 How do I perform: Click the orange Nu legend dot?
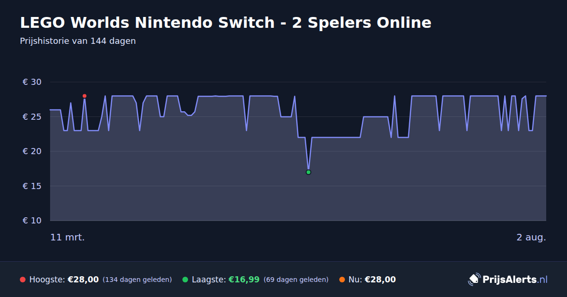(342, 280)
